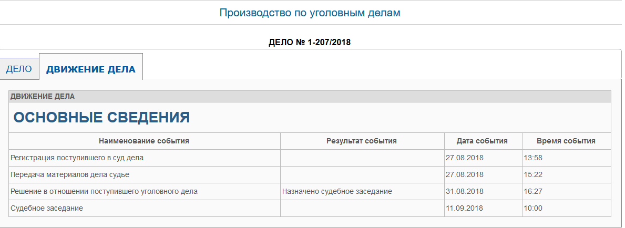Click the Наименование события column header
The height and width of the screenshot is (228, 625).
point(144,141)
